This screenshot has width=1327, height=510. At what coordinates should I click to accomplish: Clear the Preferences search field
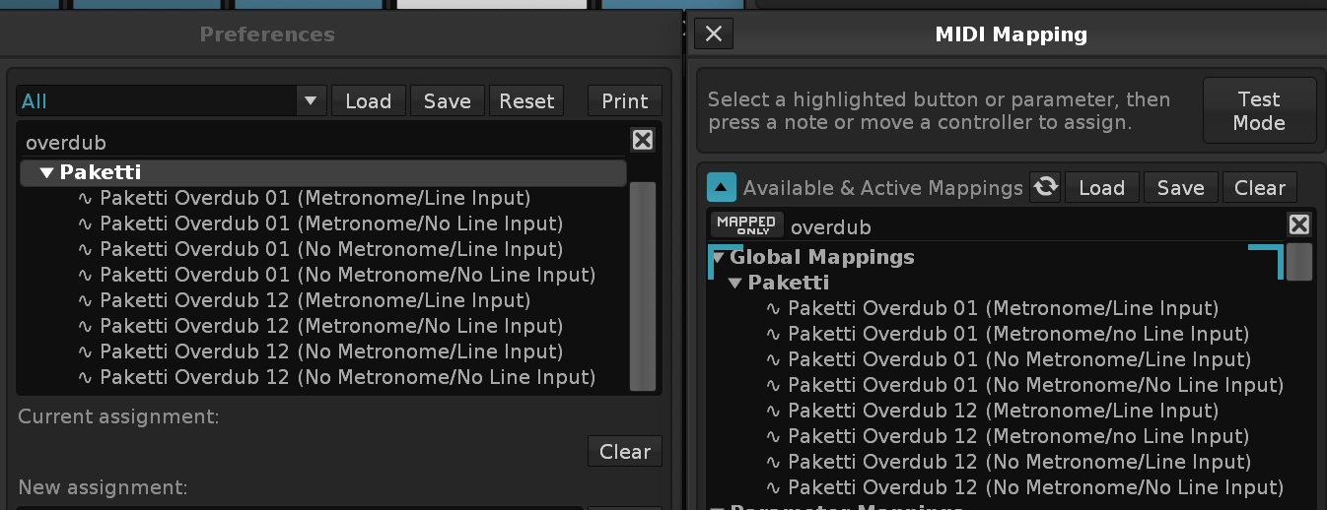click(643, 141)
